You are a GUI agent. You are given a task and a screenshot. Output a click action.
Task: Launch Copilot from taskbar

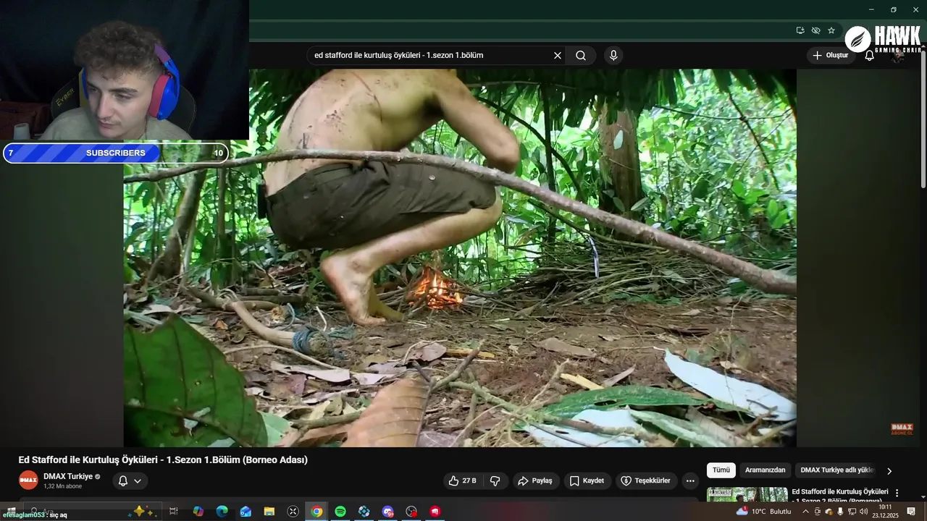[x=198, y=512]
